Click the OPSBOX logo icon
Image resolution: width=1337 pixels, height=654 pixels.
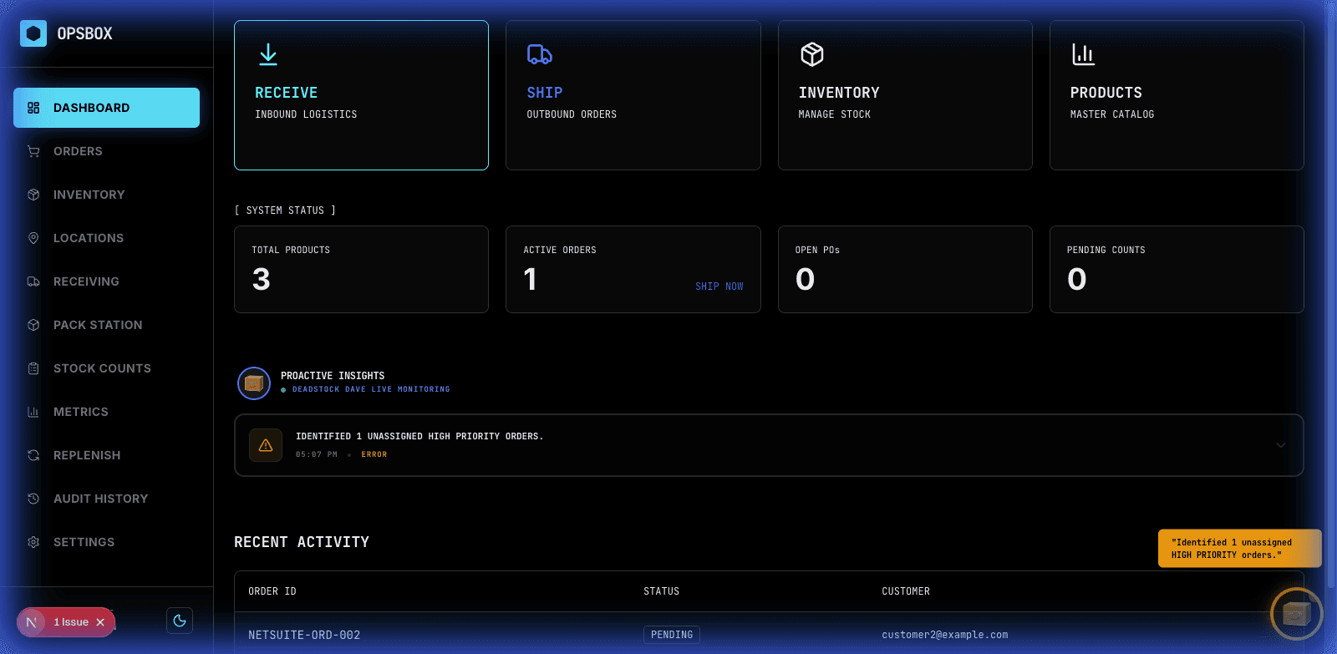coord(33,33)
